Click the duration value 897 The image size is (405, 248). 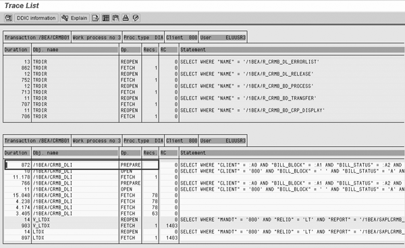(26, 238)
